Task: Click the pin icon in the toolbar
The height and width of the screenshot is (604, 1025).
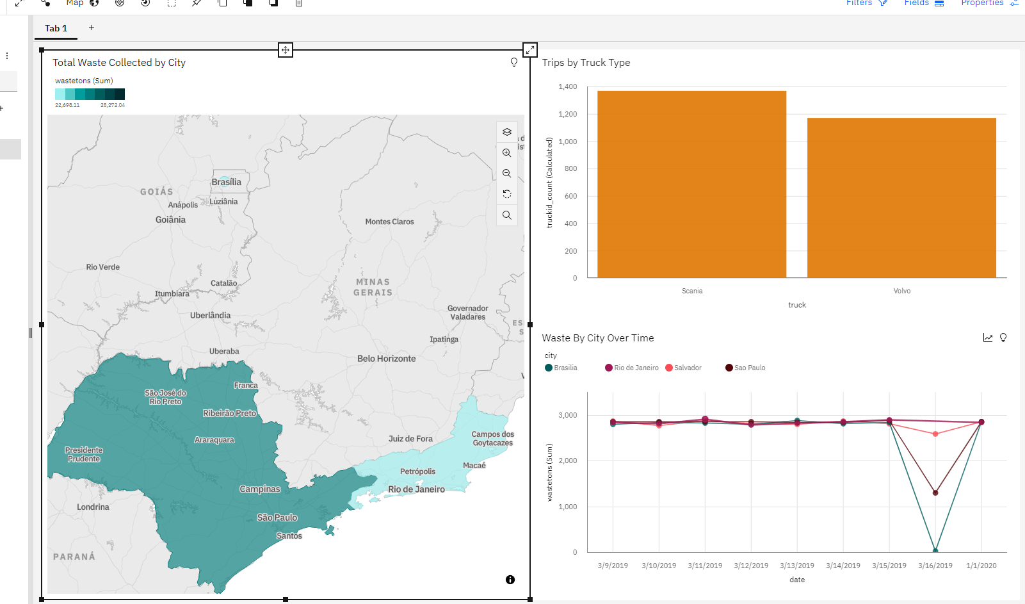Action: tap(196, 3)
